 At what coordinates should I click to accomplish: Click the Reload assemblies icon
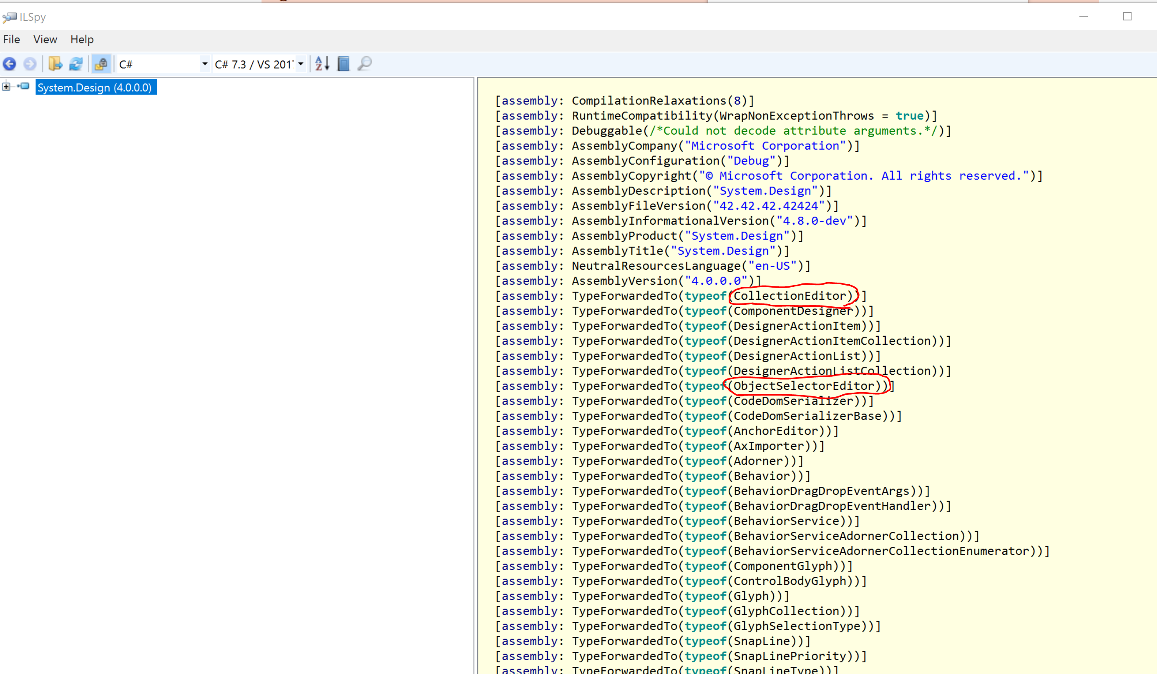coord(76,64)
